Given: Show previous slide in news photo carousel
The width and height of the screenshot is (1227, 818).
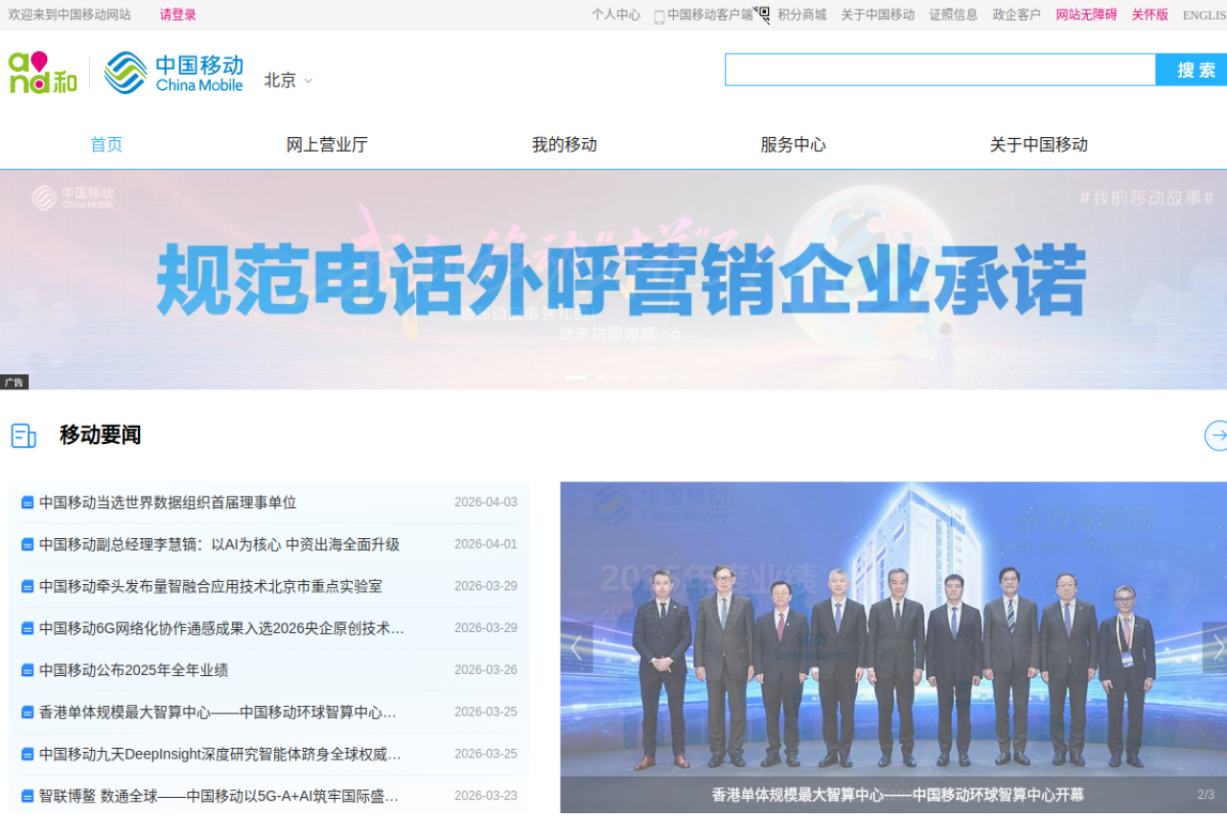Looking at the screenshot, I should click(x=576, y=648).
